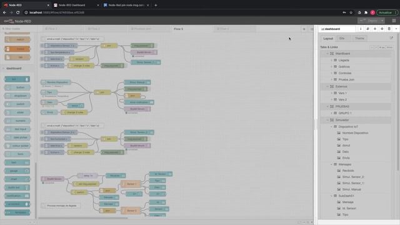Pick the text input node in palette
Screen dimensions: 400x225
pyautogui.click(x=17, y=129)
